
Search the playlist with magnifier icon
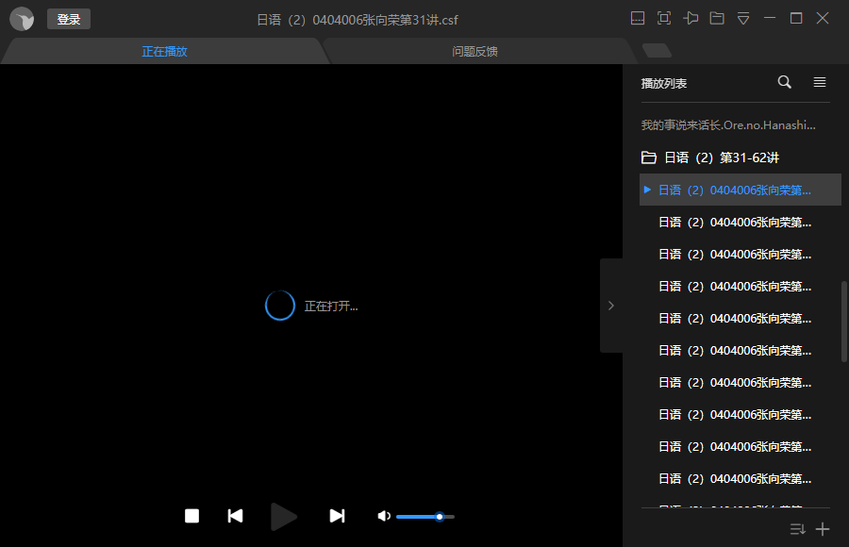tap(784, 83)
